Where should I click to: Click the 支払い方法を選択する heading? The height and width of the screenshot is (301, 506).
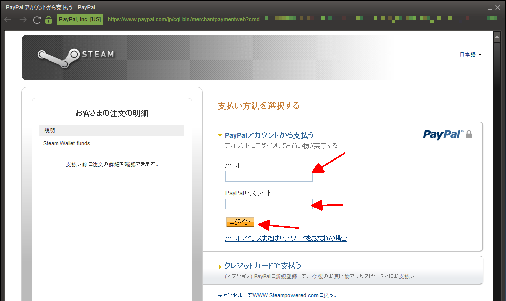(259, 106)
